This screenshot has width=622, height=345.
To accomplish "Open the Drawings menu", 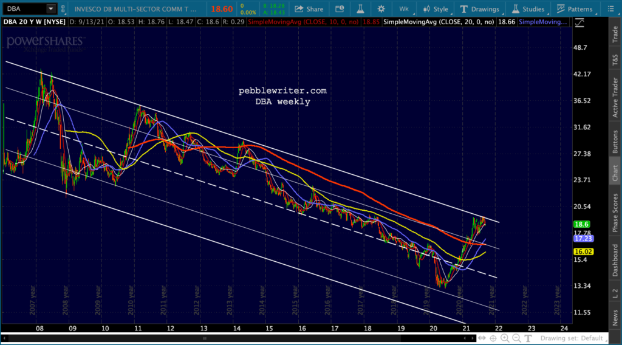I will 480,9.
